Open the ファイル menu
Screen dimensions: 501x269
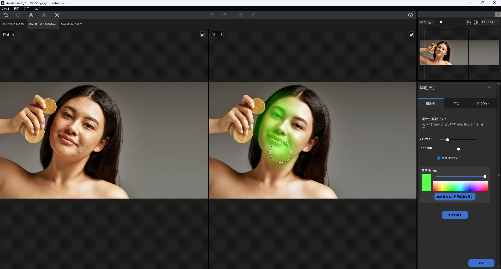tap(5, 9)
